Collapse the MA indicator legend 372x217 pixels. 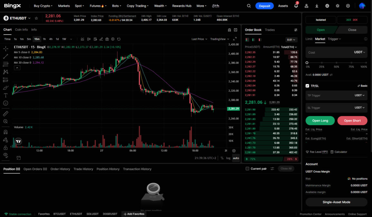click(17, 68)
